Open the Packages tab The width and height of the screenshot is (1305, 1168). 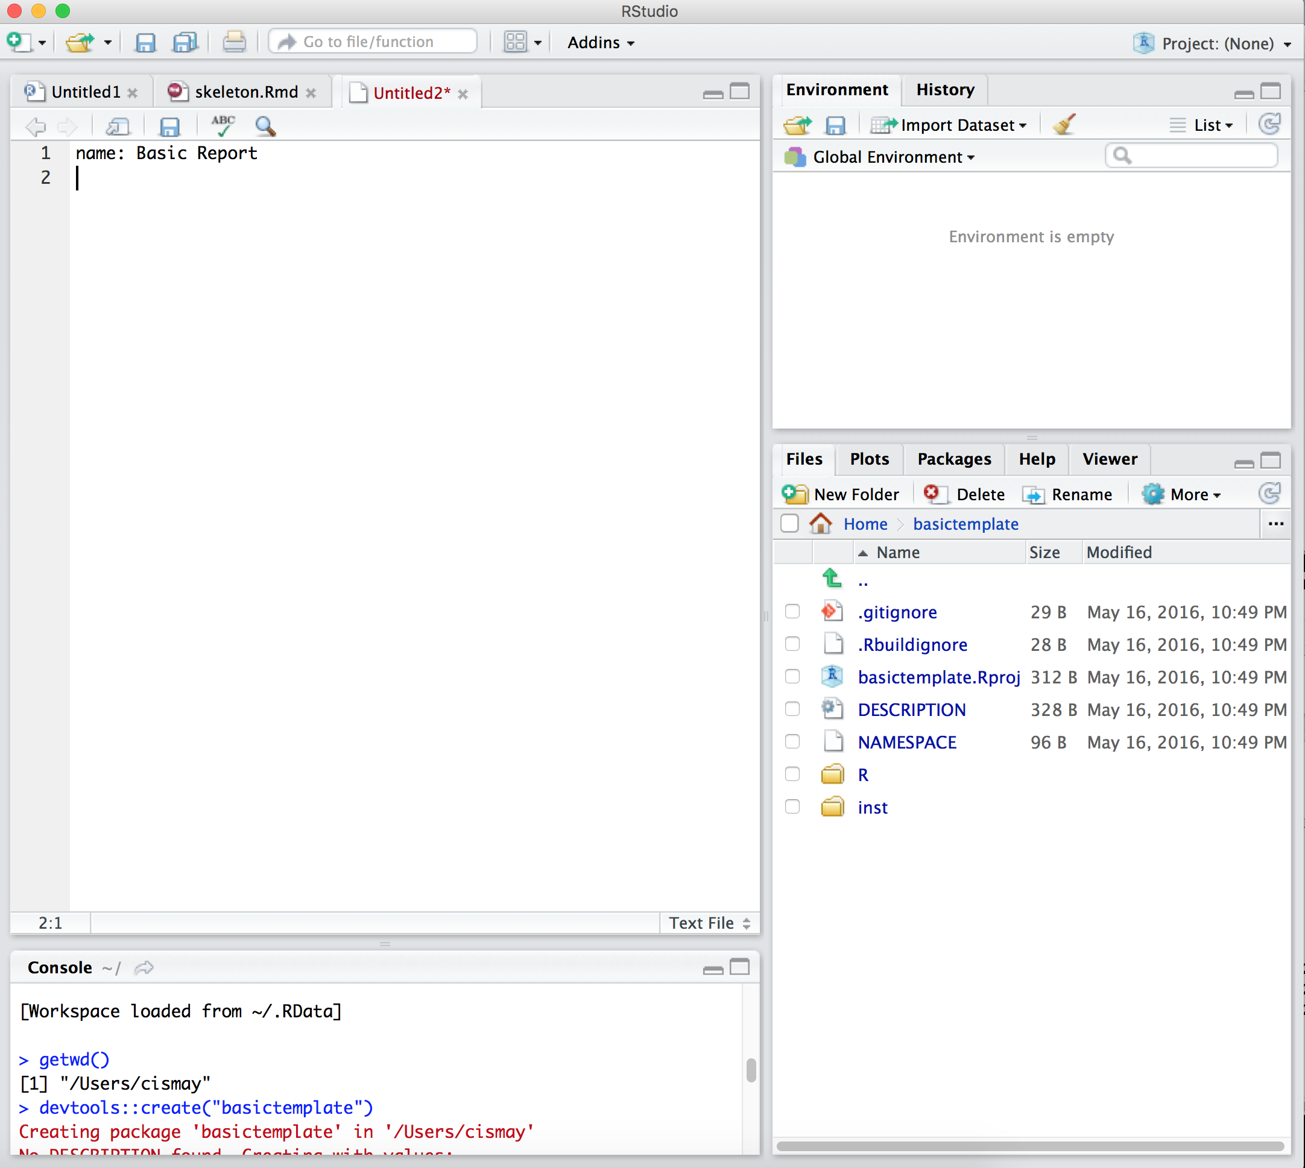953,458
